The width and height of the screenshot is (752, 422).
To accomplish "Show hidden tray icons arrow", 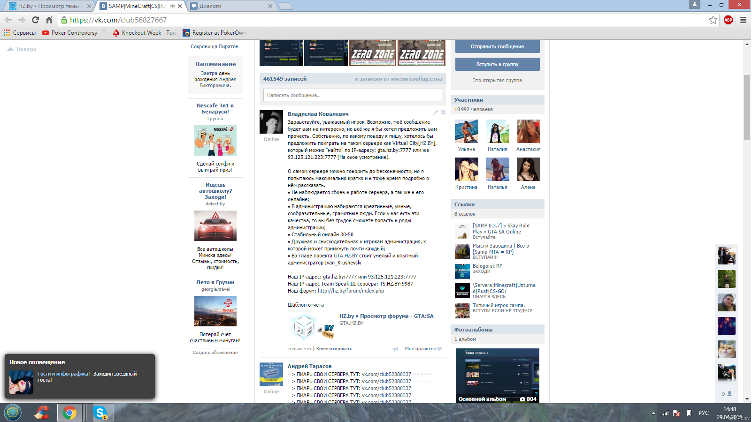I will (653, 413).
